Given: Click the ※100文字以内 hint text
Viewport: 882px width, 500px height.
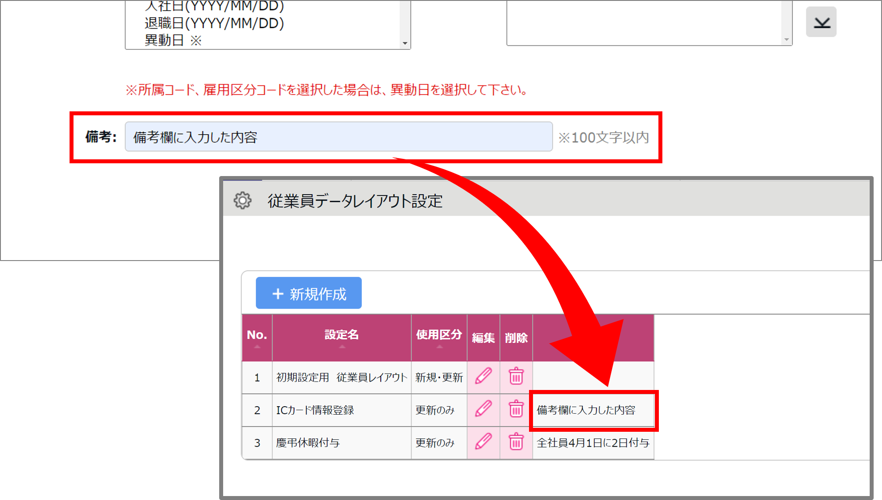Looking at the screenshot, I should click(604, 137).
